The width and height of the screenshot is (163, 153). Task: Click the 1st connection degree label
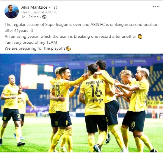click(54, 7)
